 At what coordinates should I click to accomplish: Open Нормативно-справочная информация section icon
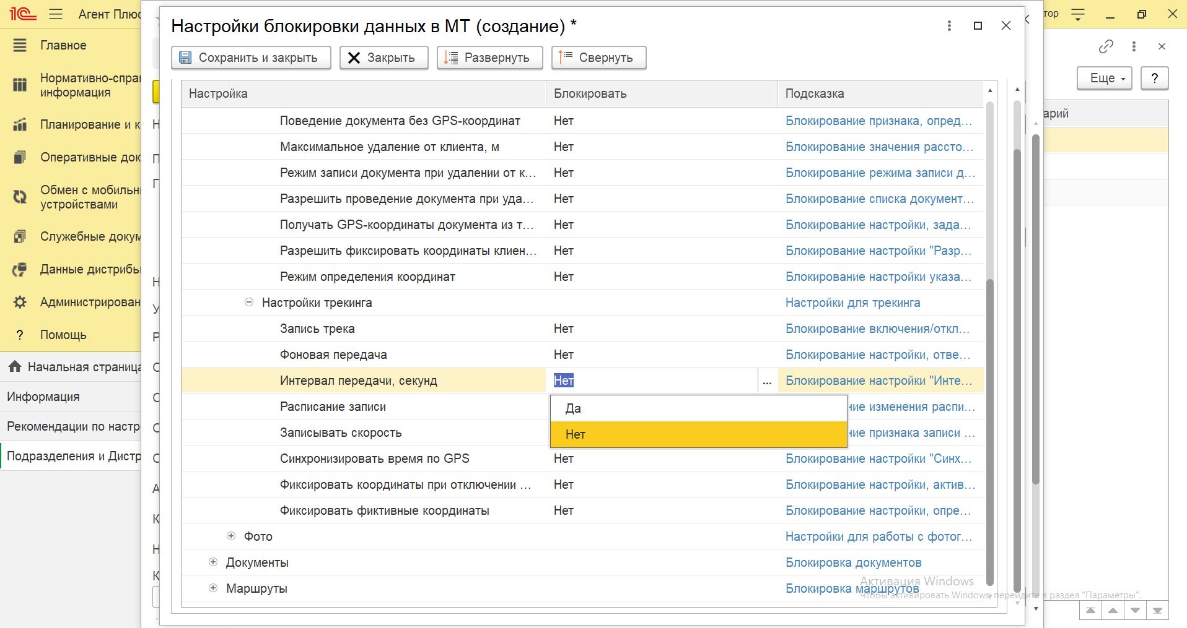point(20,85)
